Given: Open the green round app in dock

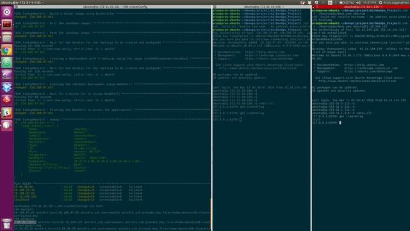Looking at the screenshot, I should tap(7, 63).
